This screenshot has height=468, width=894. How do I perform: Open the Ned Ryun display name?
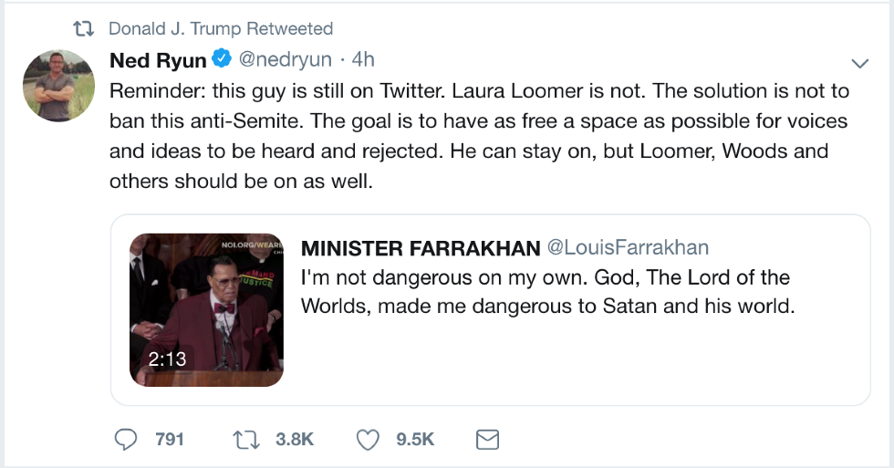(x=158, y=60)
